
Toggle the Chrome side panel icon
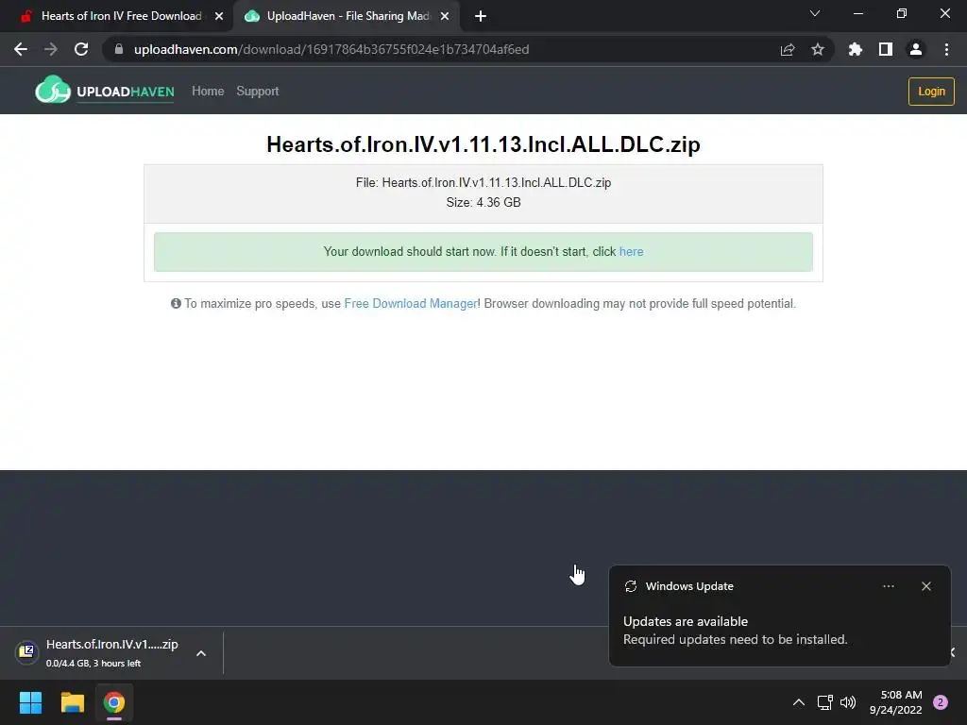click(x=886, y=49)
